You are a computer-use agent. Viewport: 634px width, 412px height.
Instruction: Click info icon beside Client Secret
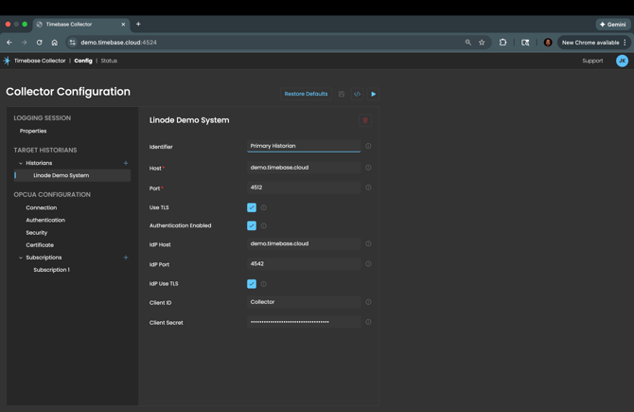pos(368,322)
